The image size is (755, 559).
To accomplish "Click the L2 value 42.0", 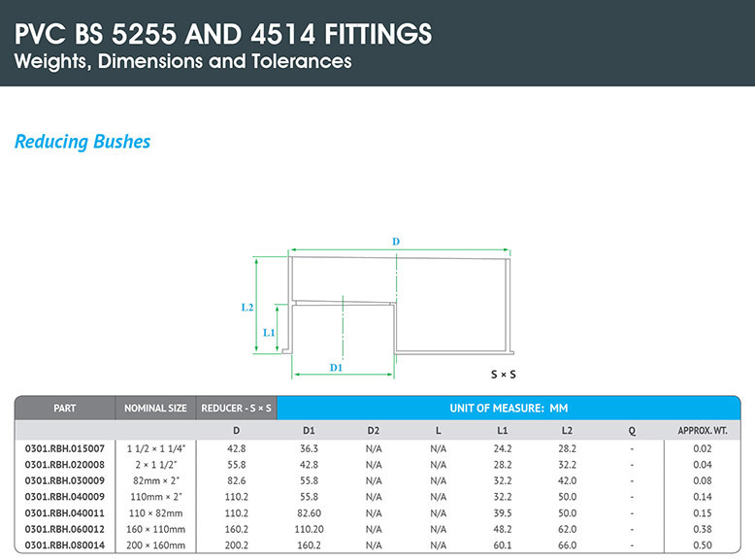I will [x=567, y=480].
